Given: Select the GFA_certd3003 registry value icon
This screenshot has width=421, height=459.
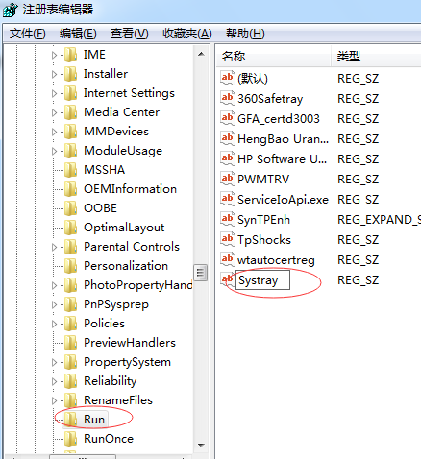Looking at the screenshot, I should [x=228, y=118].
